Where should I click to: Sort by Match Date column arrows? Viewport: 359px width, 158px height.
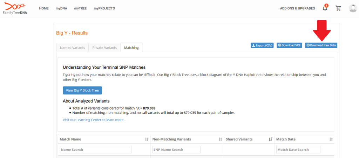point(331,139)
